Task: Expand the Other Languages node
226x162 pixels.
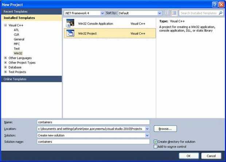Action: pos(5,58)
